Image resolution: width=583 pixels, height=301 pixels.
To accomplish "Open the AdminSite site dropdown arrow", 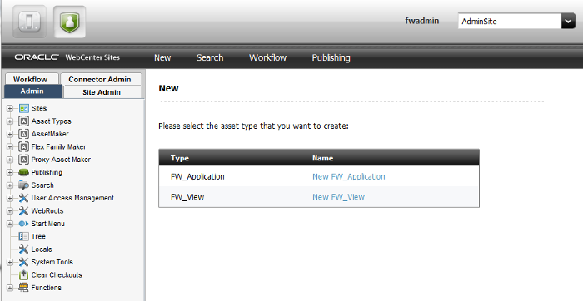I will pos(568,21).
